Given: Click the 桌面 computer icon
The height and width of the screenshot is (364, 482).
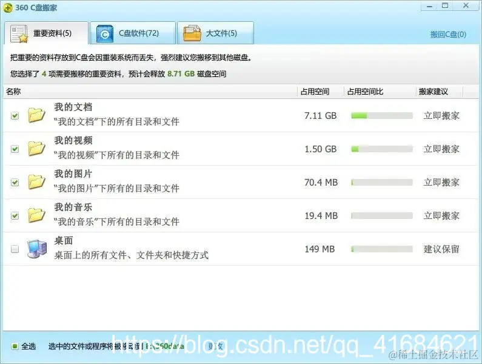Looking at the screenshot, I should pyautogui.click(x=37, y=249).
